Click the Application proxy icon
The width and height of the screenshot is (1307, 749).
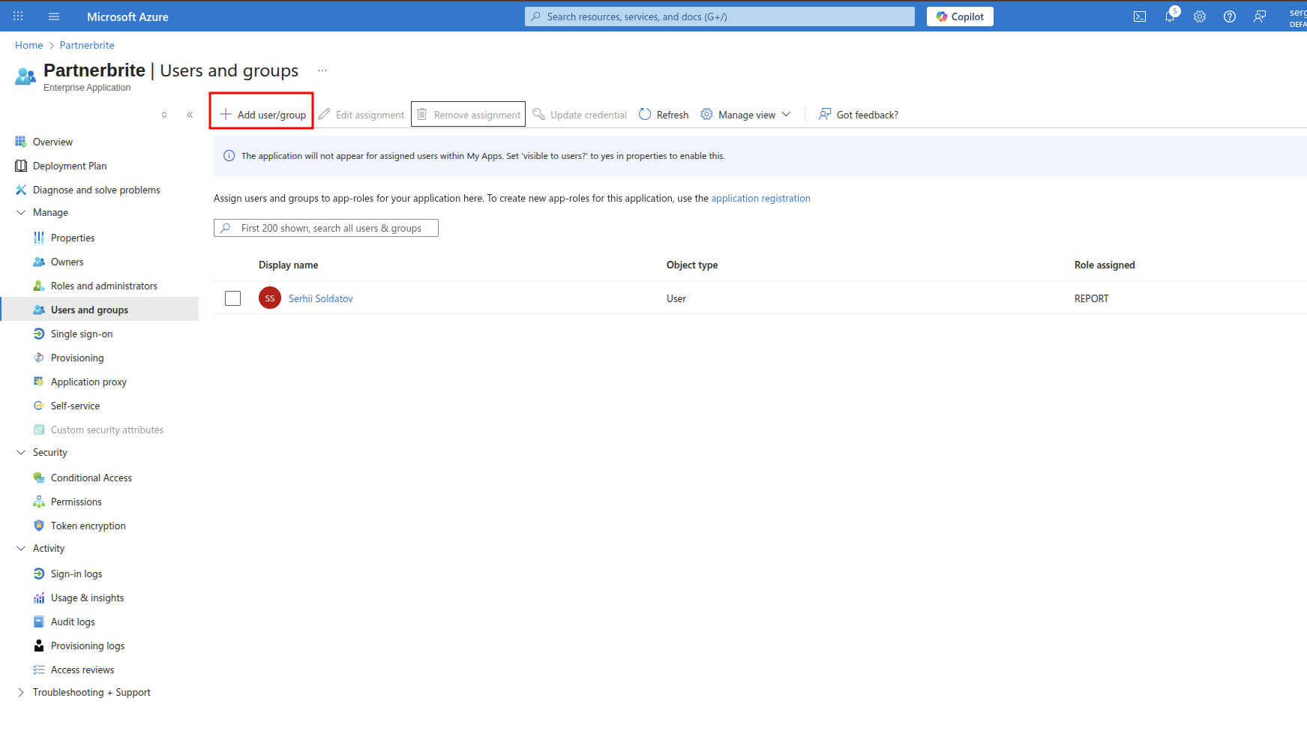coord(39,382)
